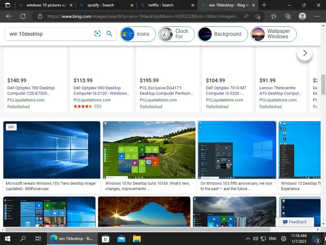
Task: Click the win 10desktop search field
Action: [50, 34]
